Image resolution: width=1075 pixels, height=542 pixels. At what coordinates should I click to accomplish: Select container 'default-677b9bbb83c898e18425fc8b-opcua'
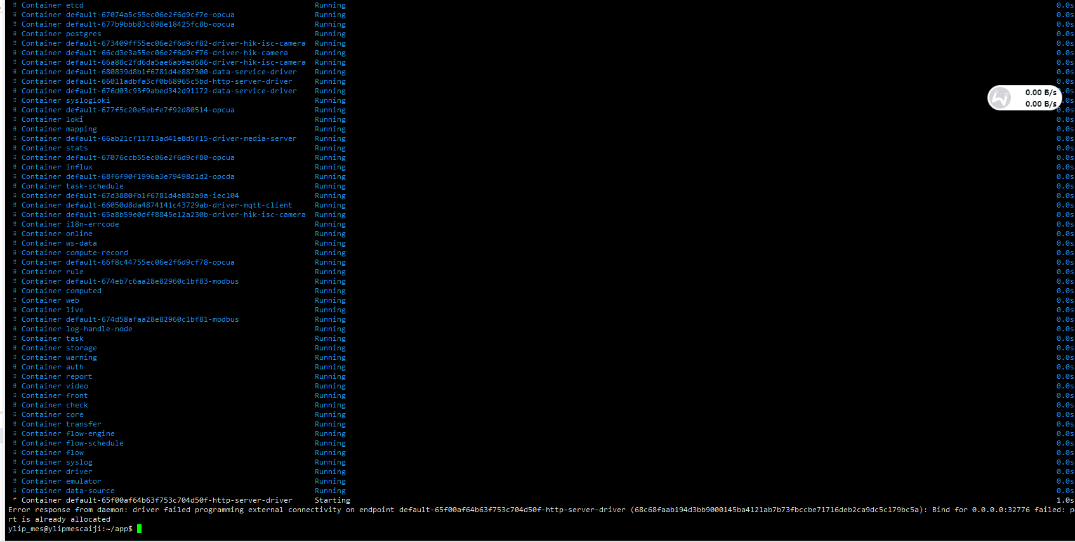click(x=150, y=24)
